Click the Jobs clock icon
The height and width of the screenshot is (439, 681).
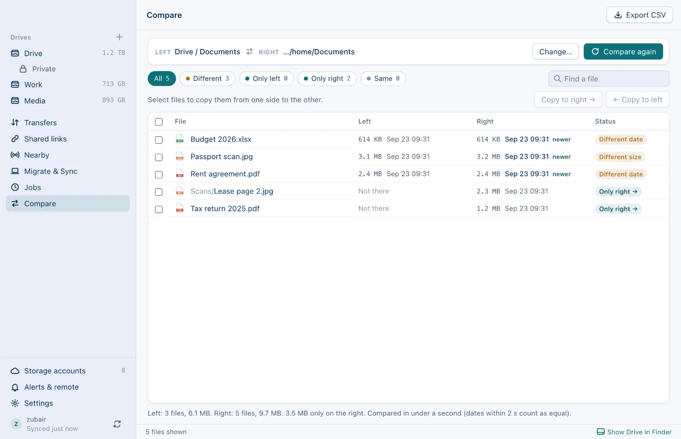15,187
